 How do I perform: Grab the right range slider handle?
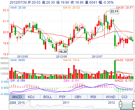134,104
